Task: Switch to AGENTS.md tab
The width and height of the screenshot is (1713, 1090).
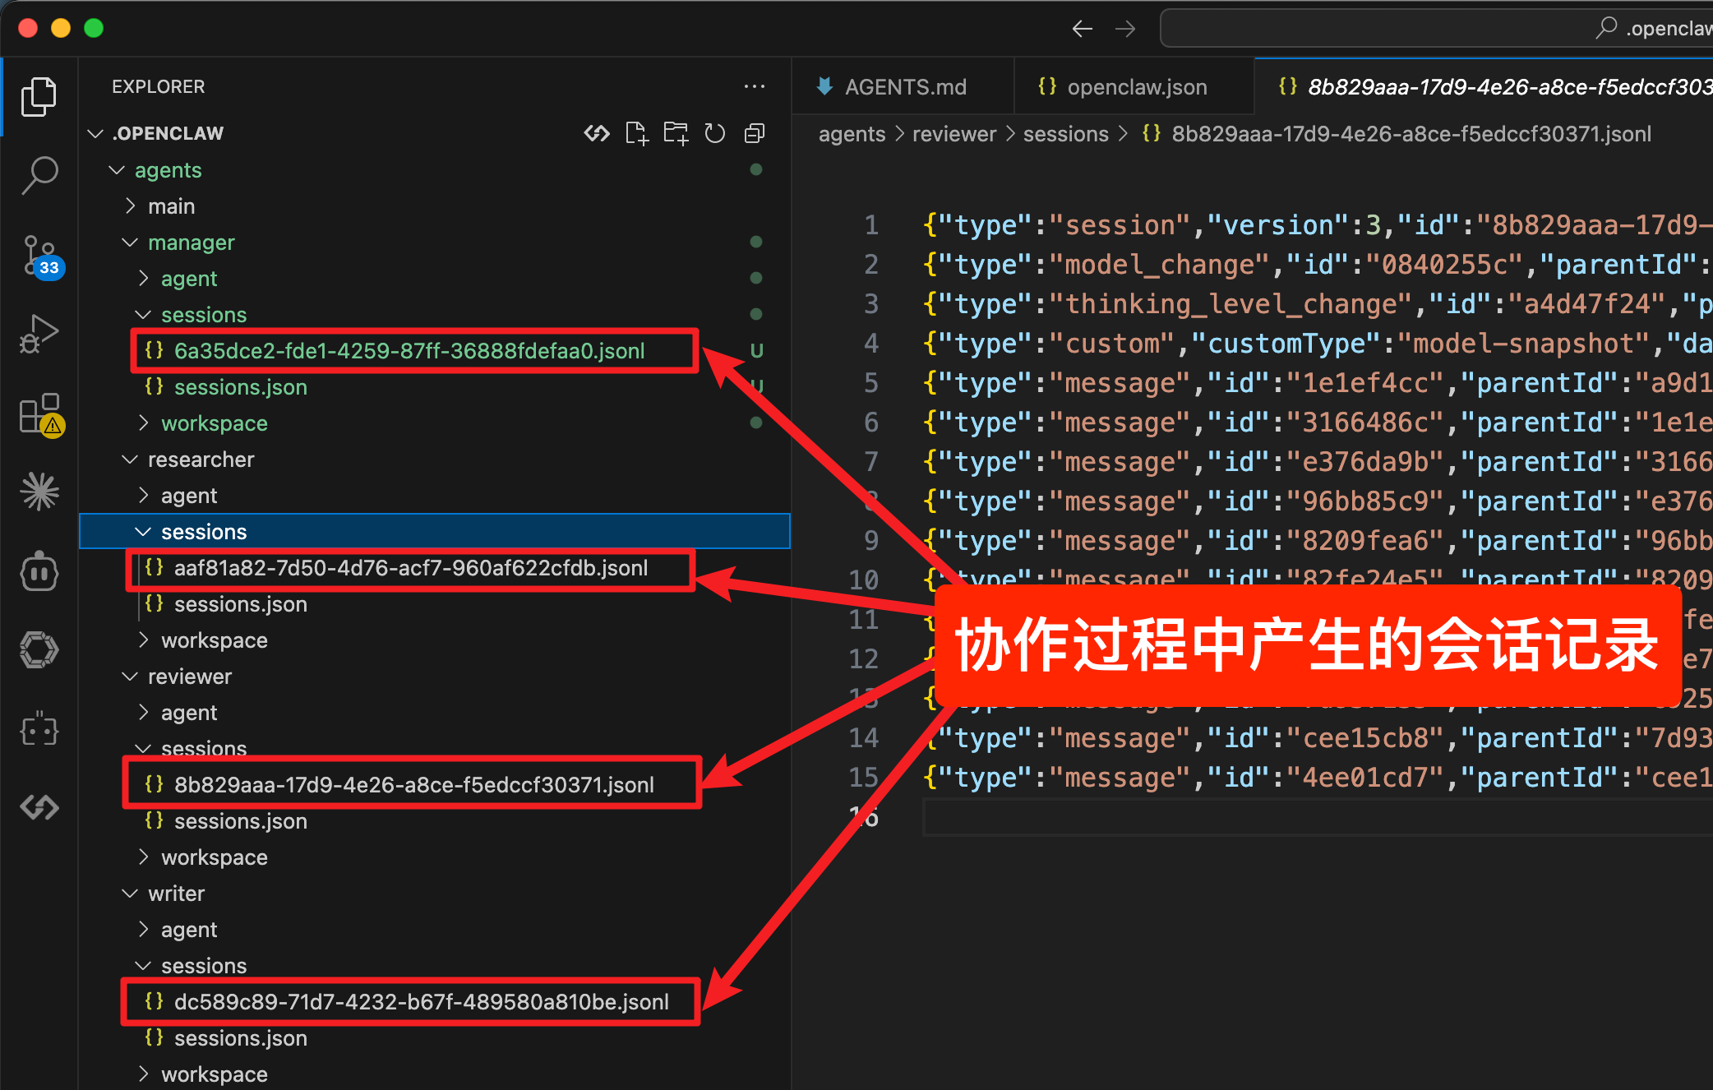Action: (904, 87)
